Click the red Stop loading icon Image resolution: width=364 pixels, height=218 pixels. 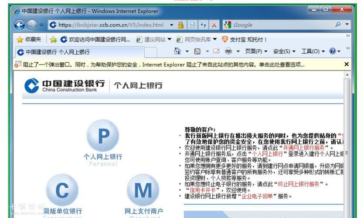pos(214,25)
